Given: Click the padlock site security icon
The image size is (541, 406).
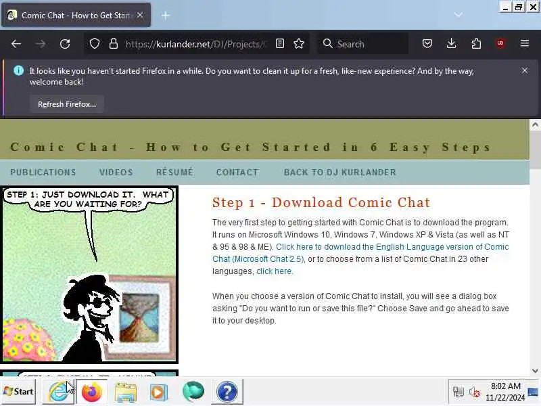Looking at the screenshot, I should [x=114, y=44].
